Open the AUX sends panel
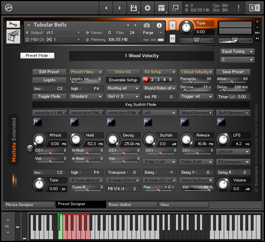Image resolution: width=265 pixels, height=242 pixels. tap(257, 33)
